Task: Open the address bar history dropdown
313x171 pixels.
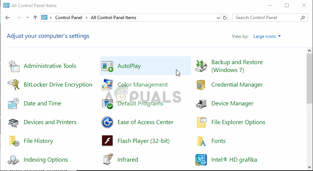Action: coord(219,18)
